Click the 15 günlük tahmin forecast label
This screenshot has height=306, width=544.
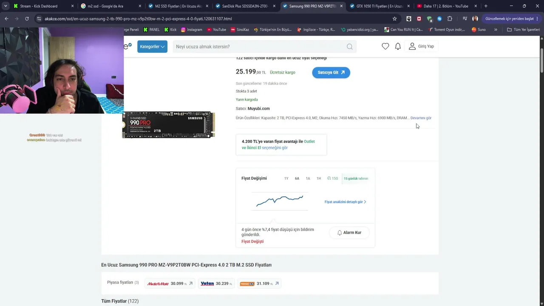click(356, 178)
